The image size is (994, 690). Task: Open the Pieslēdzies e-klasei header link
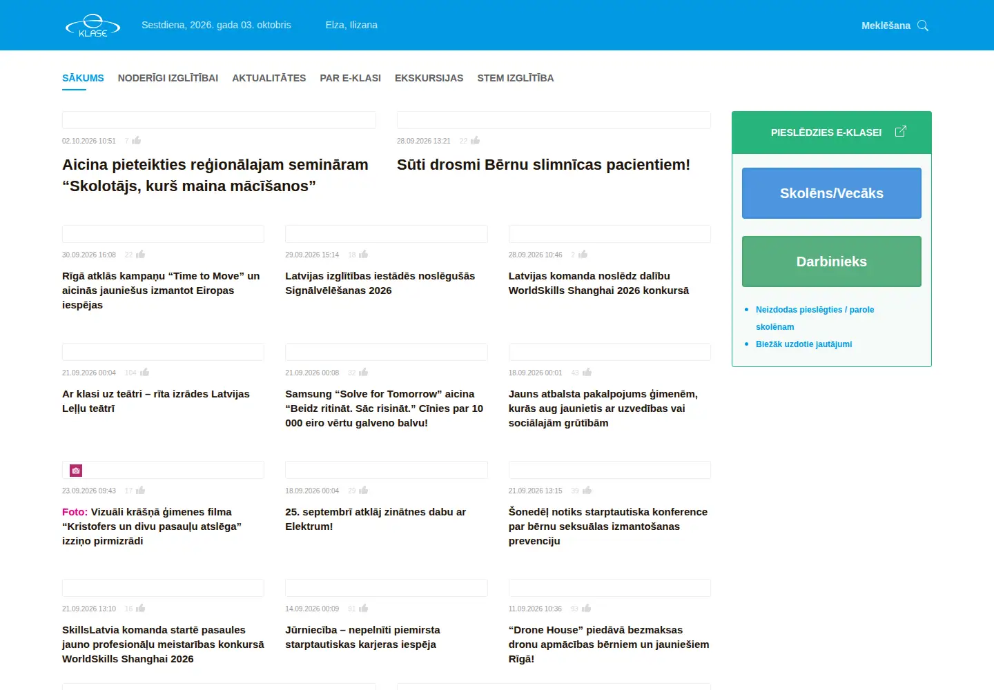pyautogui.click(x=826, y=132)
